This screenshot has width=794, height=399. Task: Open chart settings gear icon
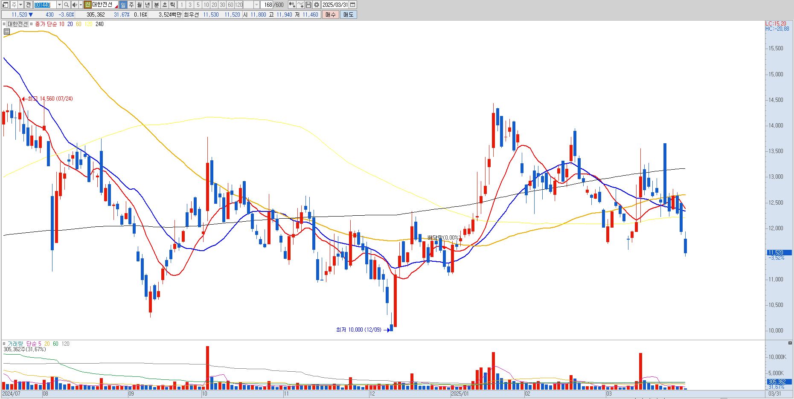[317, 5]
